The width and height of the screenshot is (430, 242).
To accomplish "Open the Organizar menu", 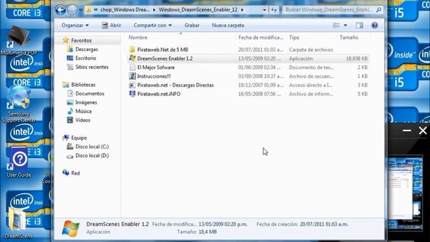I will coord(75,26).
